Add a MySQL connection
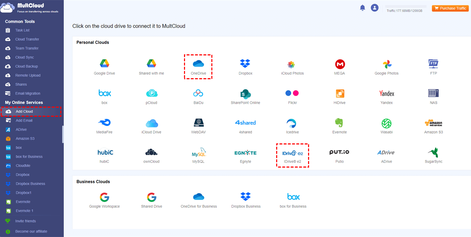 [x=198, y=155]
